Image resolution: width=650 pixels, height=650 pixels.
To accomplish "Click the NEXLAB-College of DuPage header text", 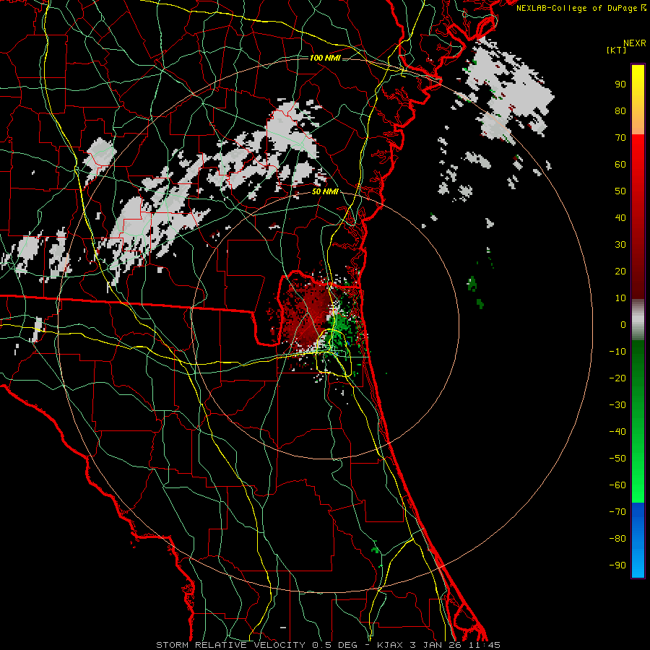I will click(x=581, y=8).
